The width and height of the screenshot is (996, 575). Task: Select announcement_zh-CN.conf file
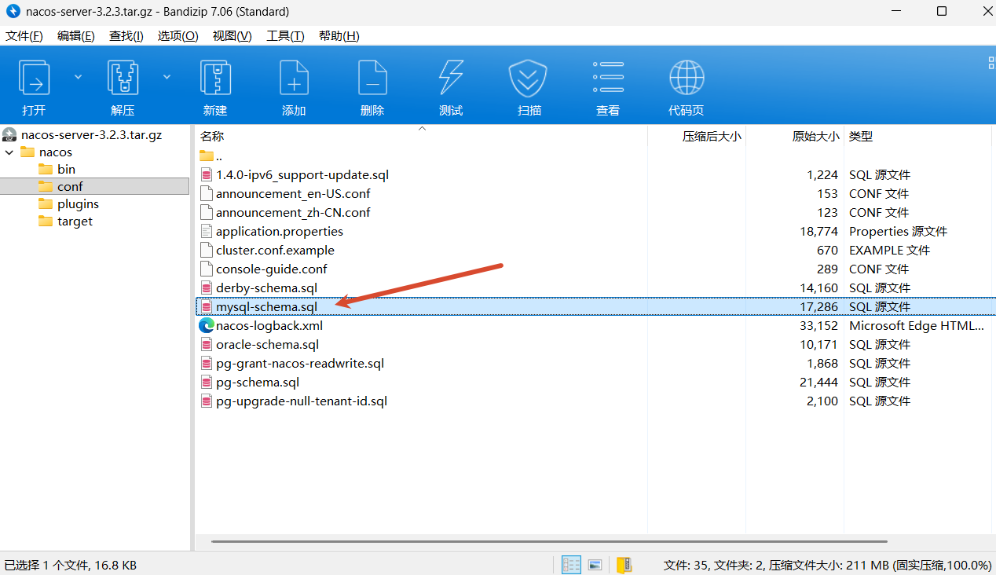coord(293,212)
